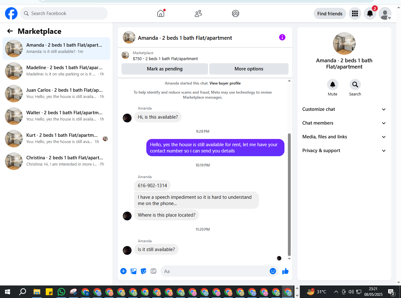Open WhatsApp from the taskbar

coord(61,292)
